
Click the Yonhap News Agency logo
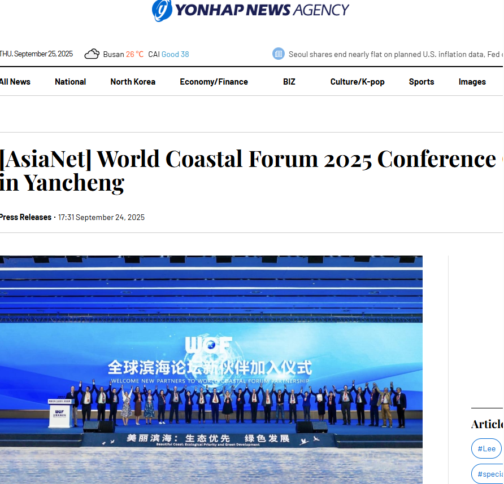(250, 10)
